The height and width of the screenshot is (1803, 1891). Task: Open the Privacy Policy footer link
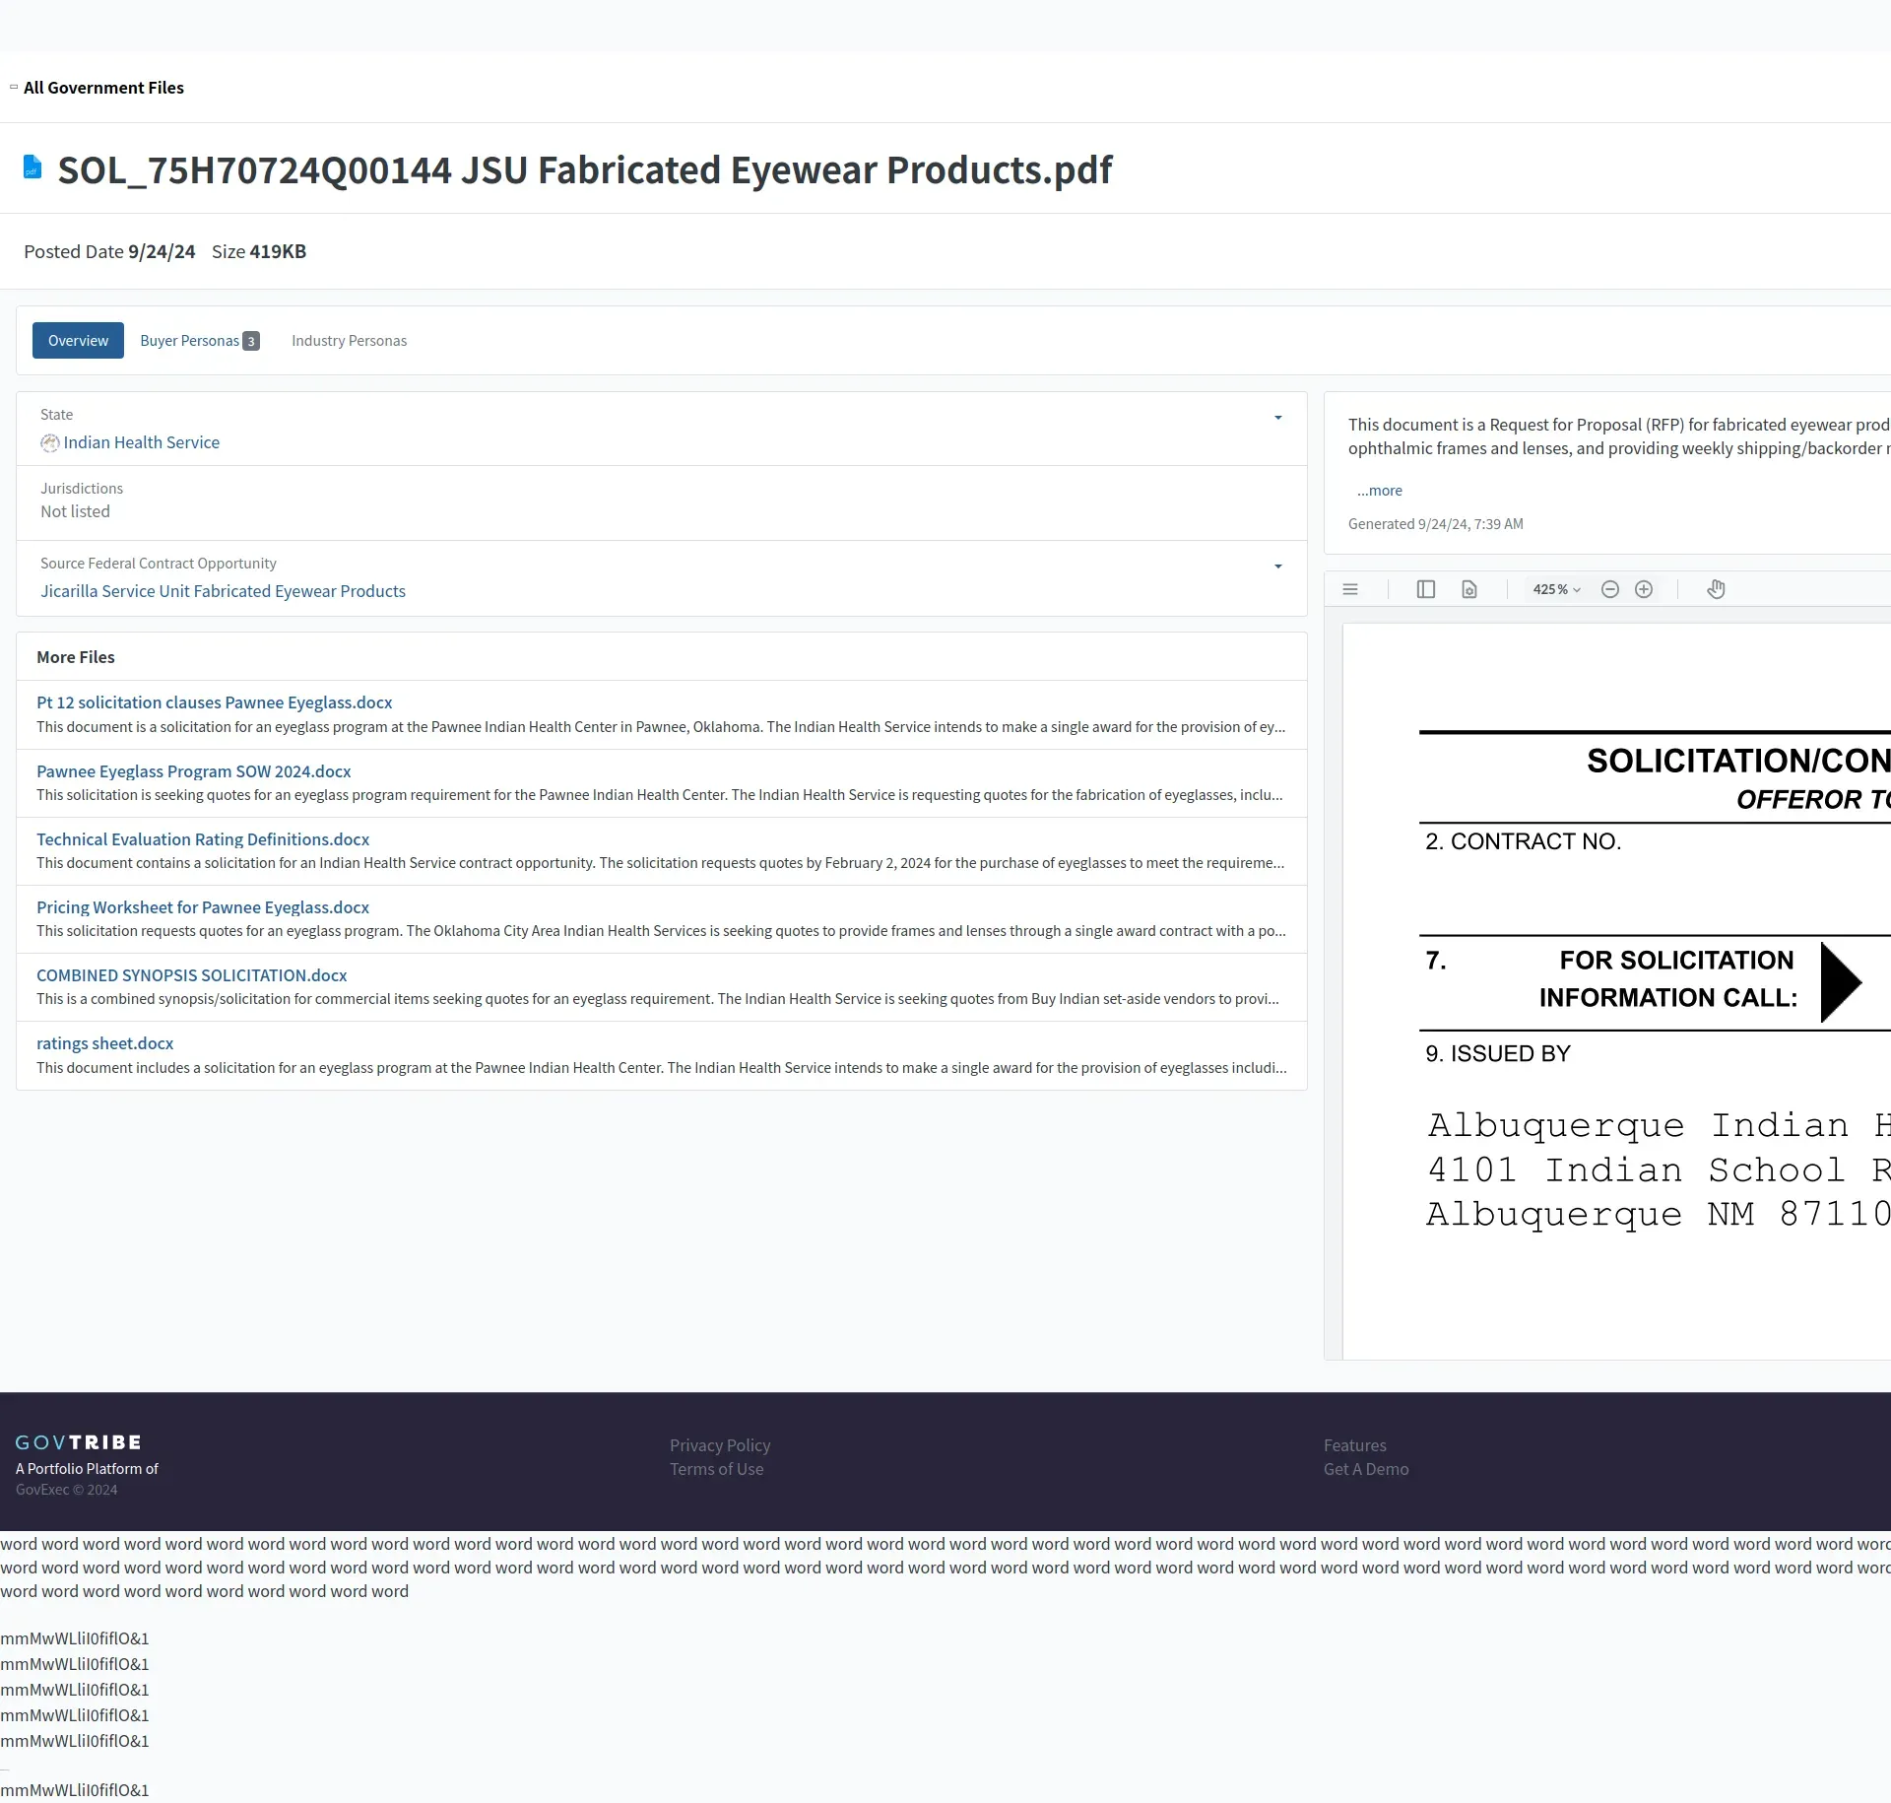tap(720, 1445)
